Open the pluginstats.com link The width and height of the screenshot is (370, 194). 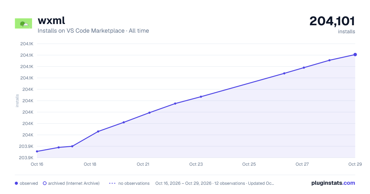(333, 183)
